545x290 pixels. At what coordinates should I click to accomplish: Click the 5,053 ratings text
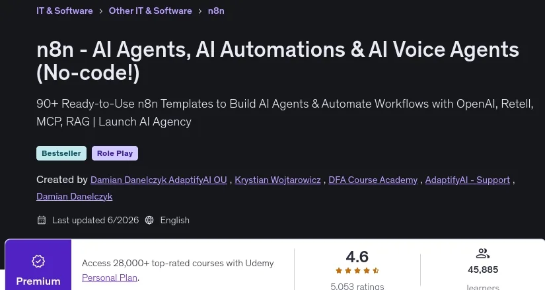coord(357,286)
